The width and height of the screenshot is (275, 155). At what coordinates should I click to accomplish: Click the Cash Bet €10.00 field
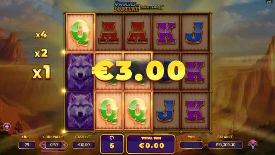84,145
